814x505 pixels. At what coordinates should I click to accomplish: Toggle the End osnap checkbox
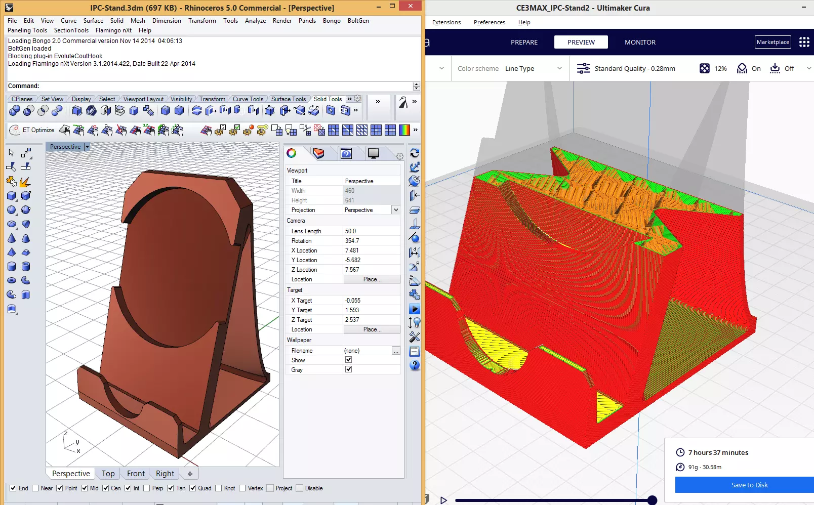click(x=13, y=488)
